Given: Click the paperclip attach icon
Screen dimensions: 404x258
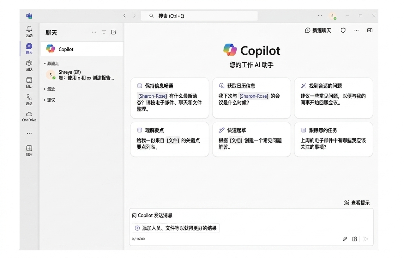Looking at the screenshot, I should click(x=345, y=239).
